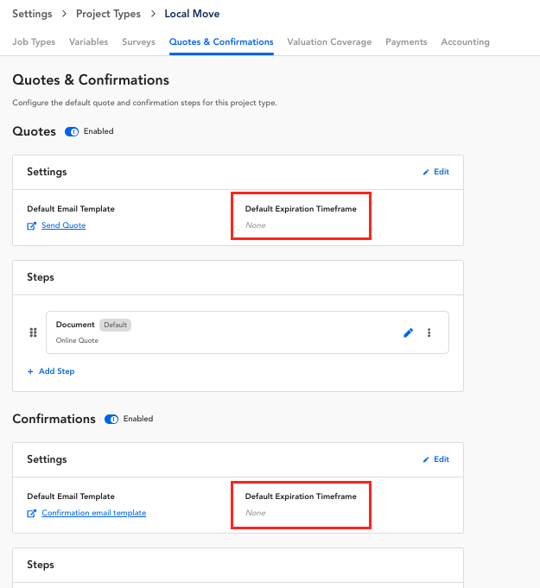Viewport: 540px width, 588px height.
Task: Click the pencil icon beside Confirmations Settings Edit
Action: tap(426, 459)
